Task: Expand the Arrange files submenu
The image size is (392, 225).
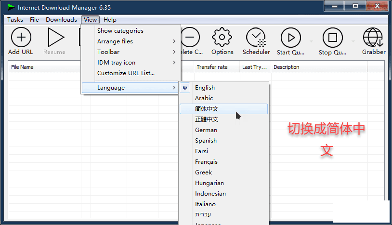Action: tap(131, 41)
